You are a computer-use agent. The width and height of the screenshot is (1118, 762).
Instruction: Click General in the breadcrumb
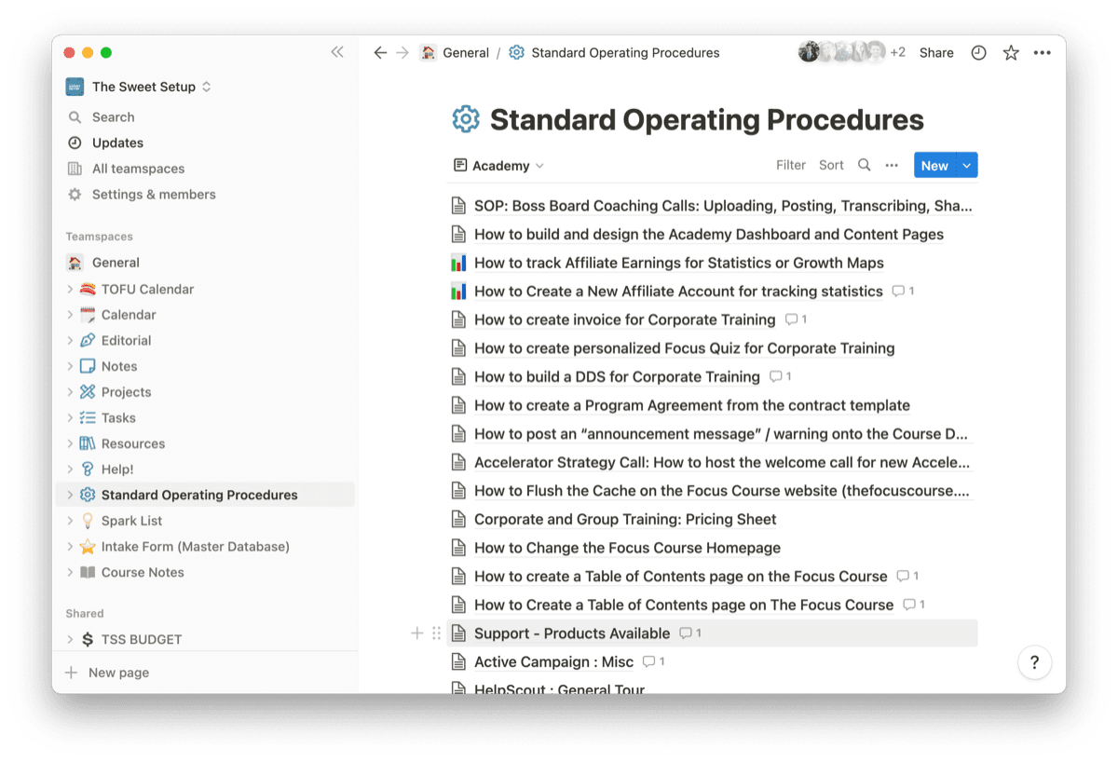pos(466,53)
